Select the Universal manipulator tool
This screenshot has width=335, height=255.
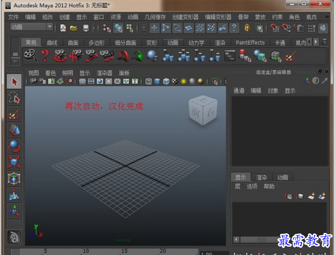14,178
